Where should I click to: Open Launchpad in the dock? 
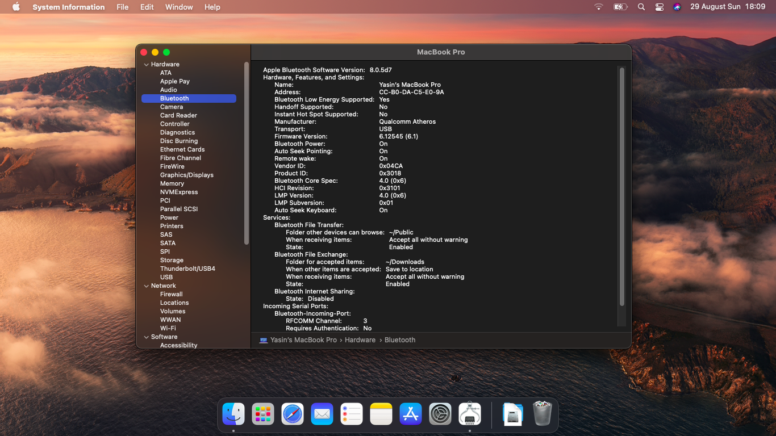pyautogui.click(x=263, y=414)
